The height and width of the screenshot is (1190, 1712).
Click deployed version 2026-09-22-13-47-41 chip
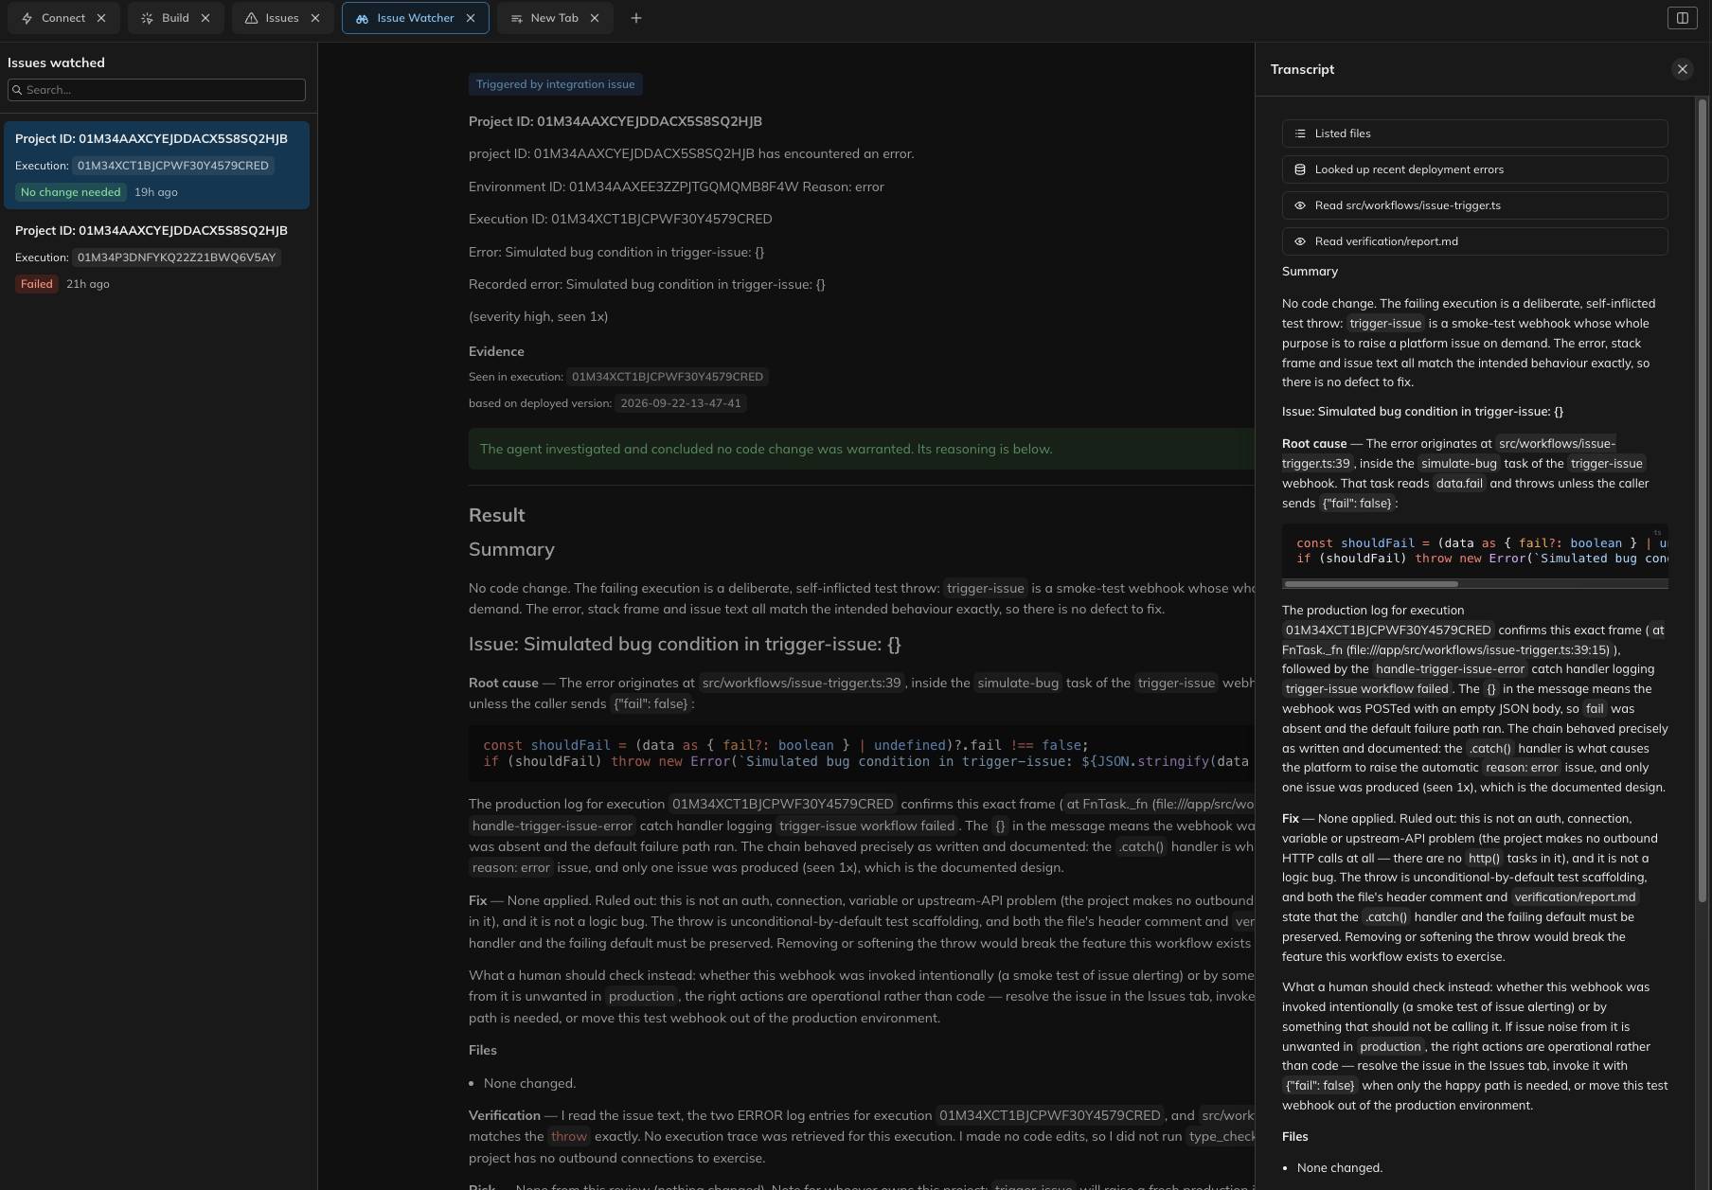point(681,403)
